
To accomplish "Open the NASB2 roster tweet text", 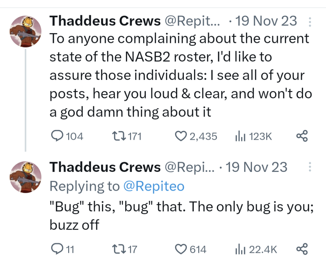I will tap(178, 75).
